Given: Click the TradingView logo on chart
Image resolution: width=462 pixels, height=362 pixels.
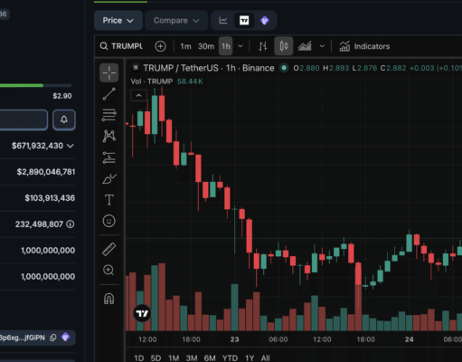Looking at the screenshot, I should 142,313.
